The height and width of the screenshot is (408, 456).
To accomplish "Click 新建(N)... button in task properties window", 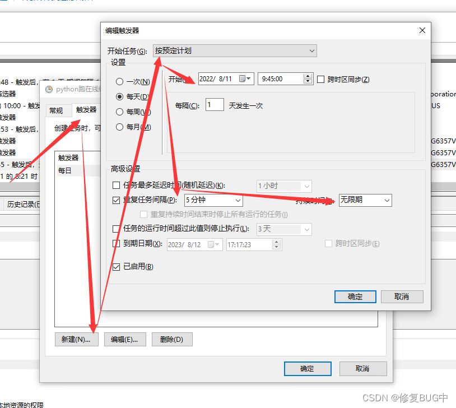I will (x=77, y=339).
